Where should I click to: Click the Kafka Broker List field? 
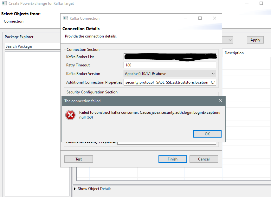pyautogui.click(x=170, y=57)
